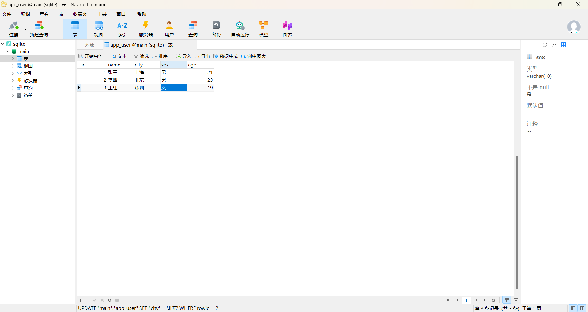Open the 索引 (Index) A-Z icon

(x=122, y=29)
